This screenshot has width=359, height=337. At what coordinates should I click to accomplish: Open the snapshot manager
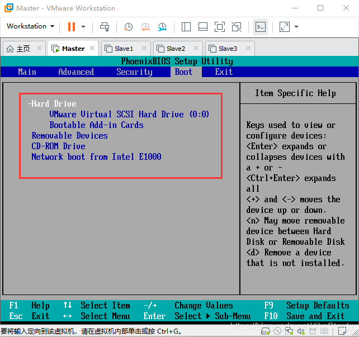(162, 27)
